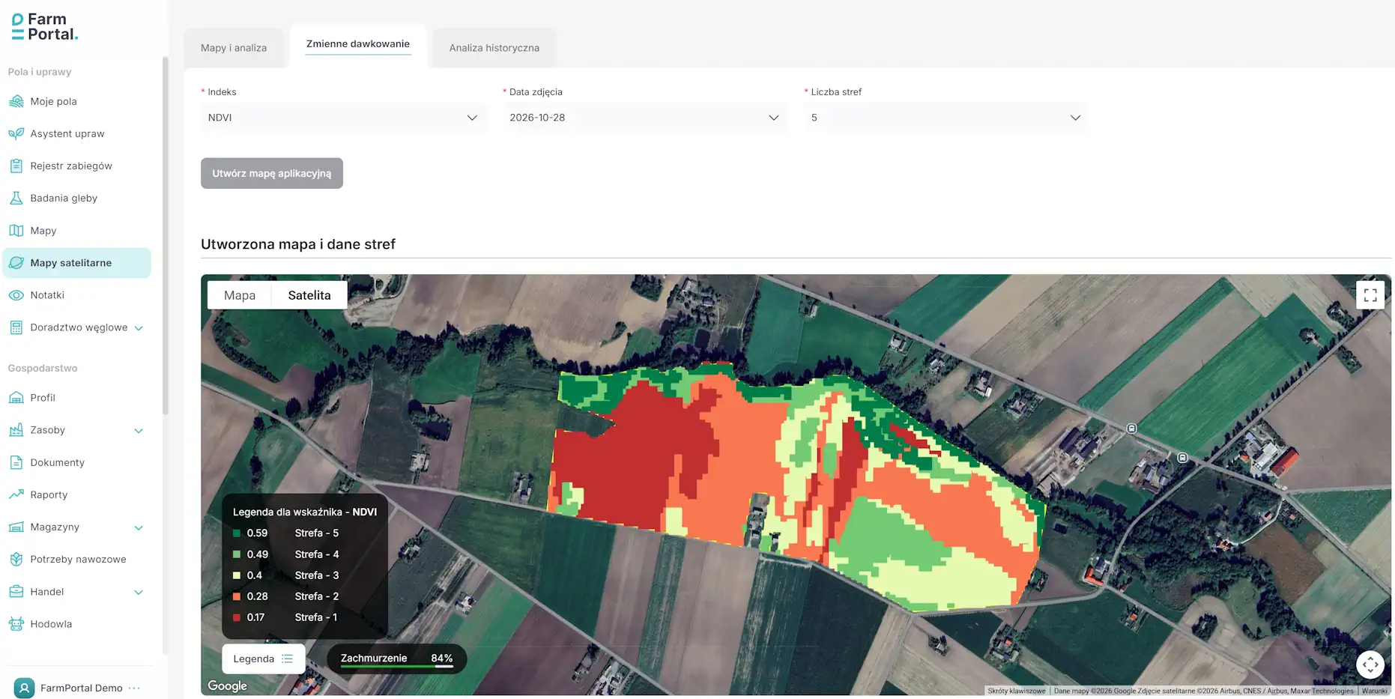
Task: Click the FarmPortal Demo user avatar
Action: 24,688
